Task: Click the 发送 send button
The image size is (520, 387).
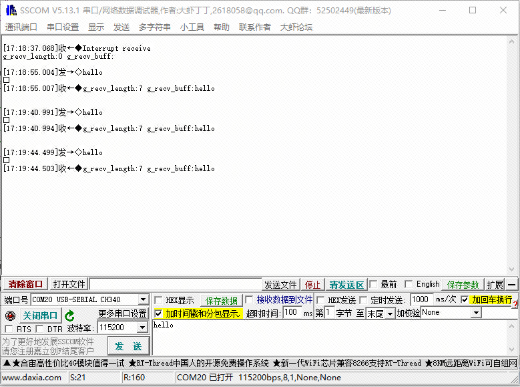Action: [128, 346]
